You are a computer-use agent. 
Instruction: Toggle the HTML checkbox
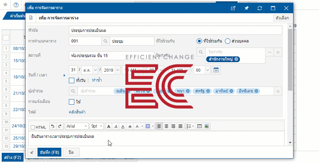33,127
